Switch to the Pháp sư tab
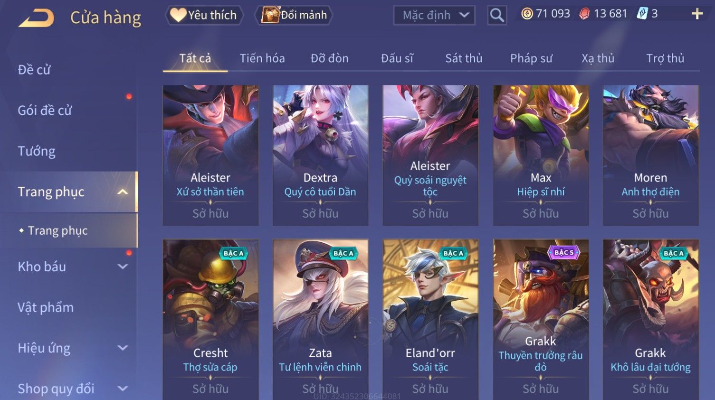715x400 pixels. coord(531,58)
